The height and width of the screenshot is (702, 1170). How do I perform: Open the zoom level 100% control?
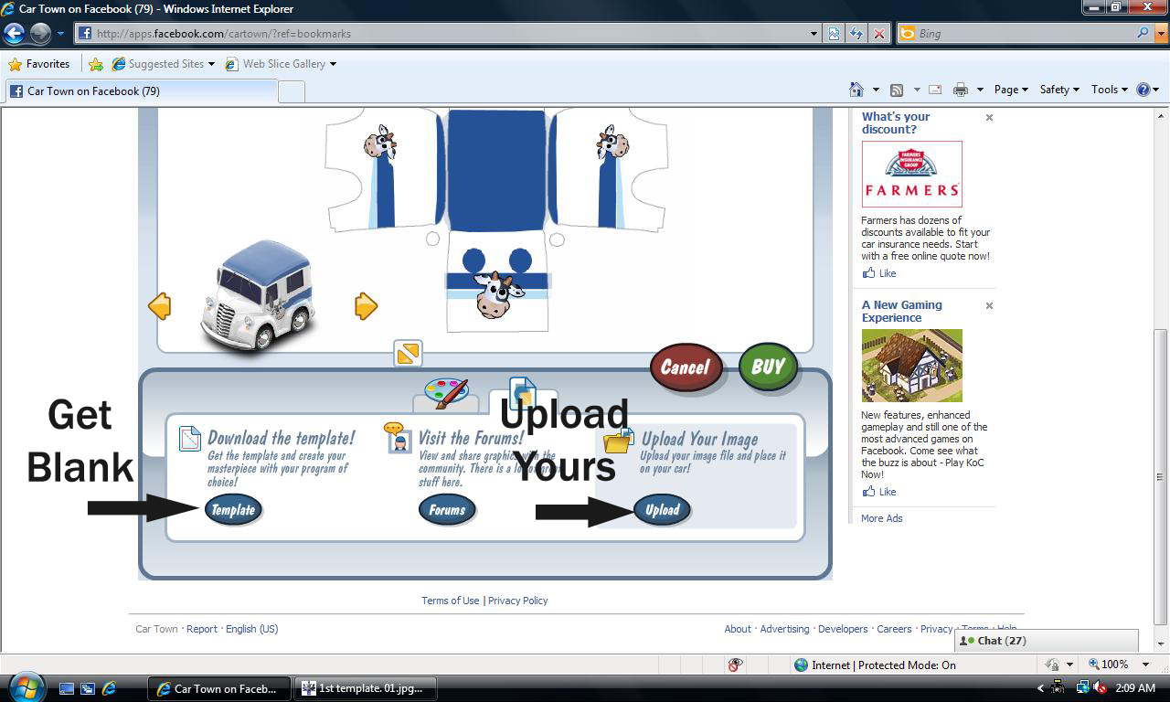(1113, 665)
